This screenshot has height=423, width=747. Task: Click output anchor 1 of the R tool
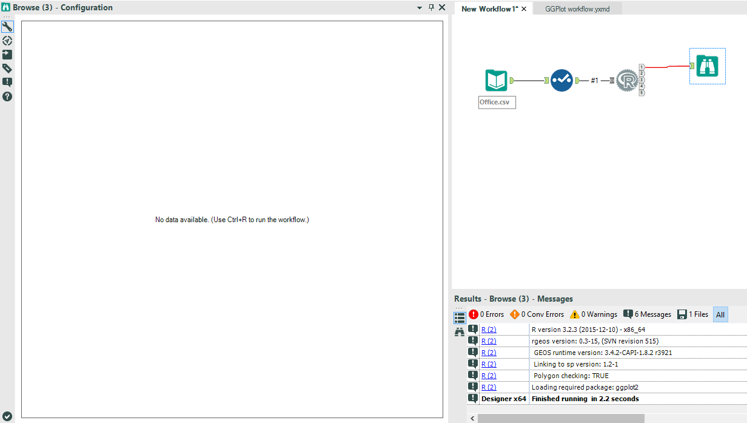click(x=641, y=67)
